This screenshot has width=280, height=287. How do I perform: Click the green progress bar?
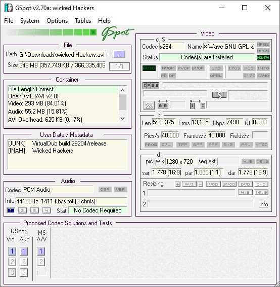pos(51,32)
